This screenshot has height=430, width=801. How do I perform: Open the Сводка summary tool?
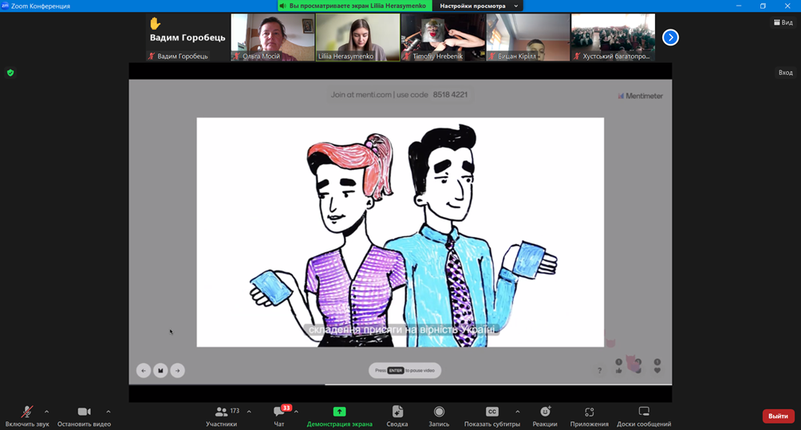[397, 416]
